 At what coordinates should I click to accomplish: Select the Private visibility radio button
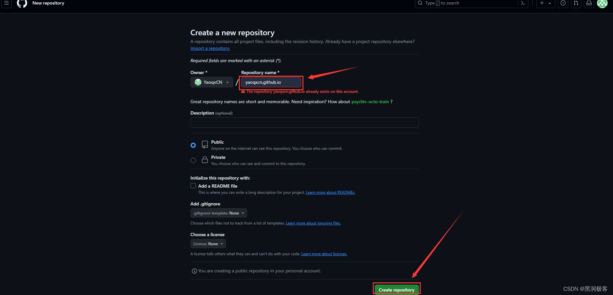tap(193, 160)
